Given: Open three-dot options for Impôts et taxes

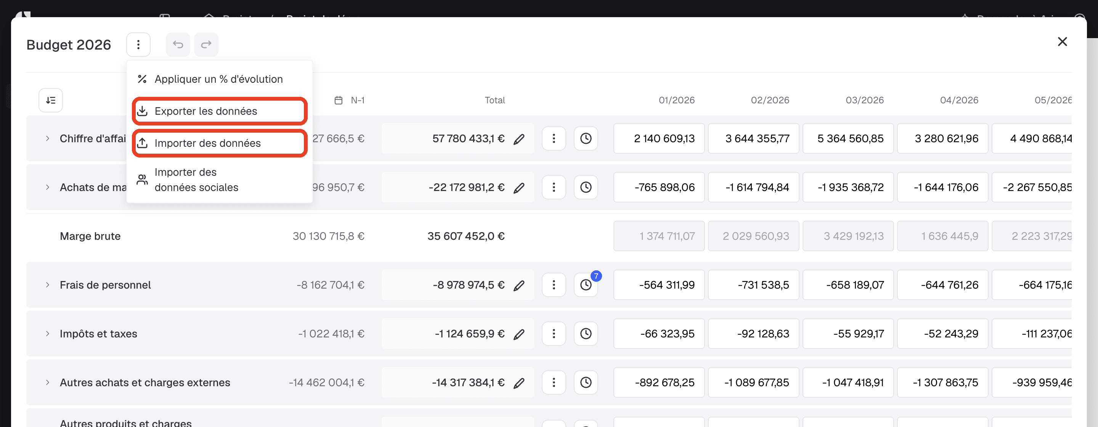Looking at the screenshot, I should click(554, 334).
